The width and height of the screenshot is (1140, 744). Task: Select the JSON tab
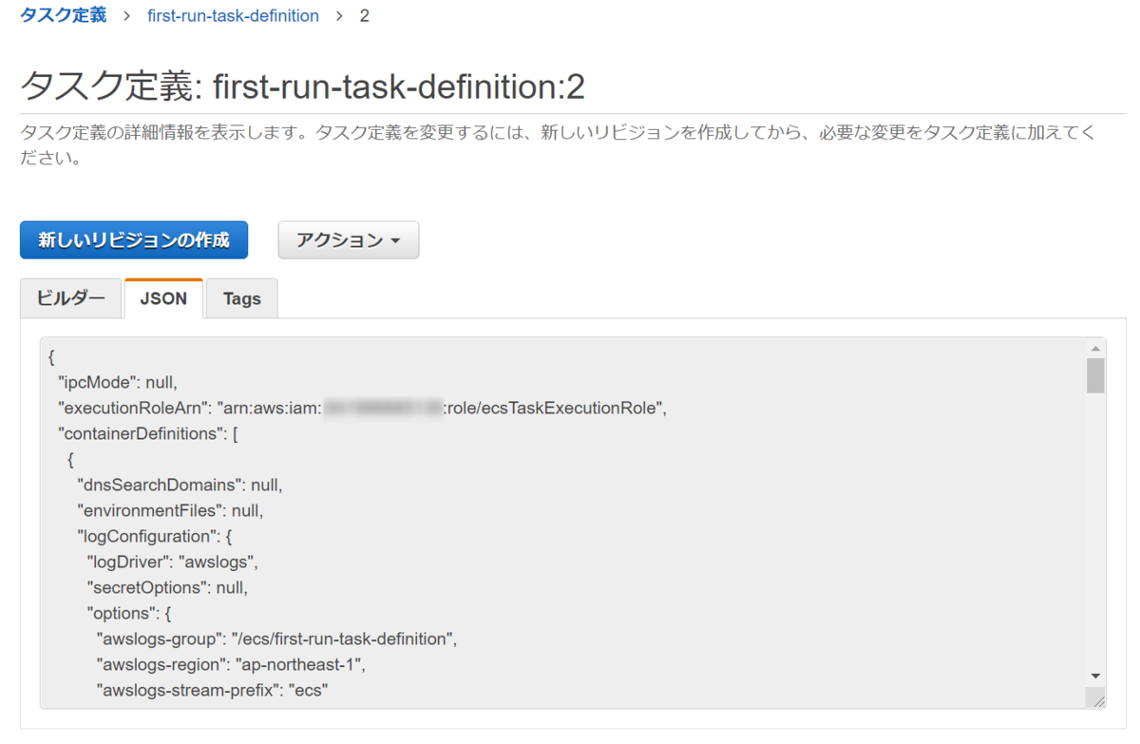tap(163, 298)
